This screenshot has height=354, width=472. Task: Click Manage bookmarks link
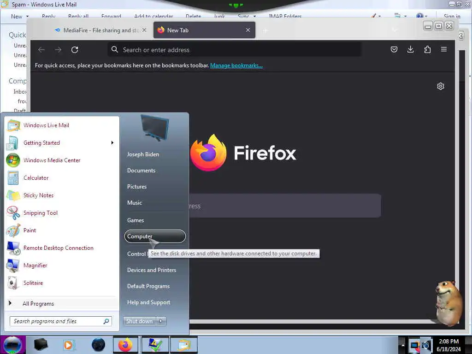pos(236,65)
